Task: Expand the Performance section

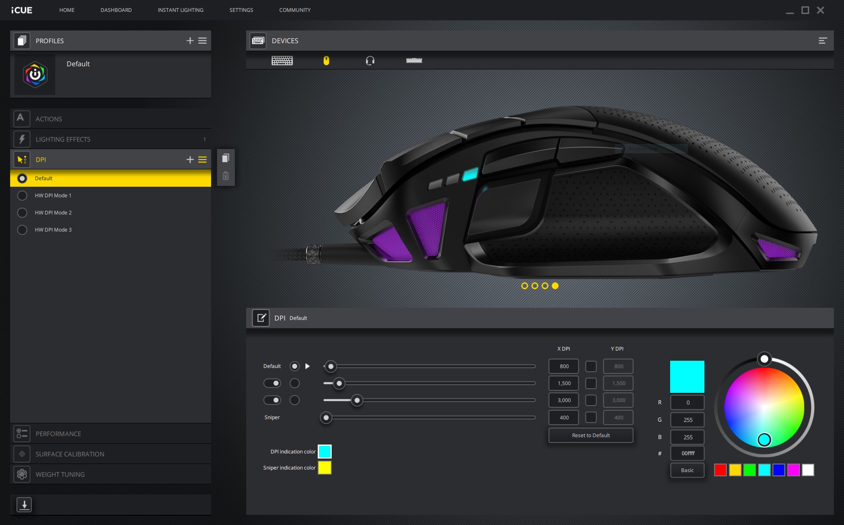Action: click(58, 434)
